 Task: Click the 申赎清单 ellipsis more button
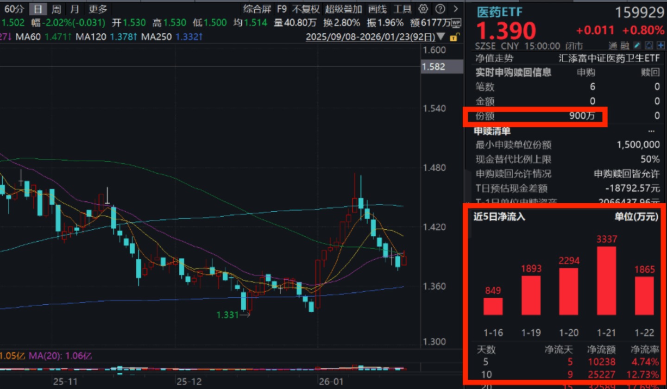click(x=652, y=131)
